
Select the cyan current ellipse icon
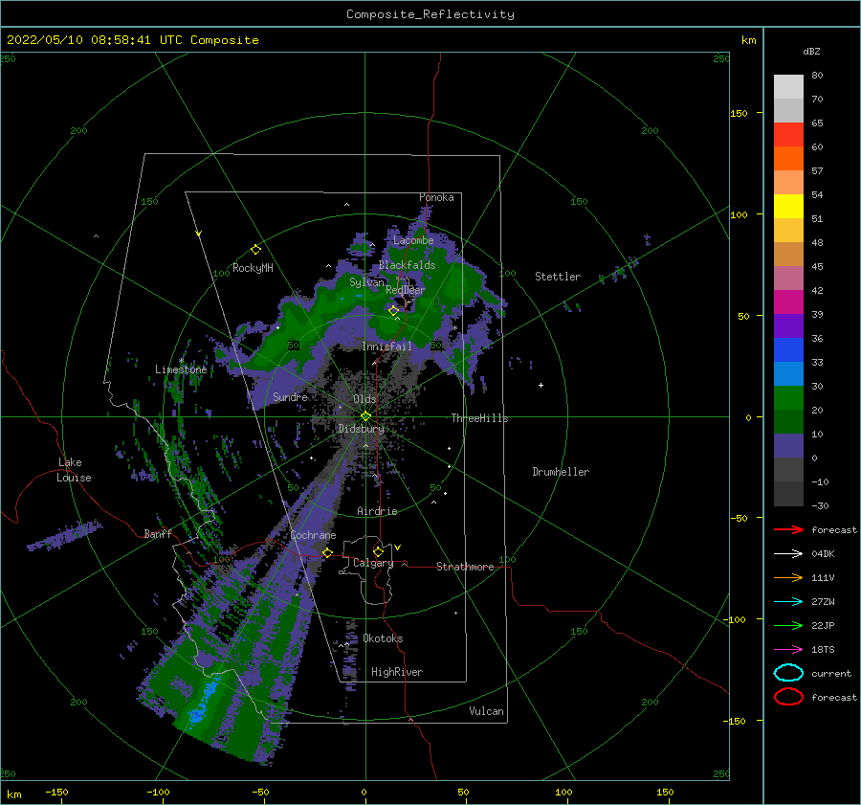pos(788,673)
